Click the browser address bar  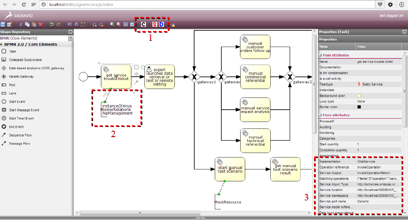coord(208,5)
